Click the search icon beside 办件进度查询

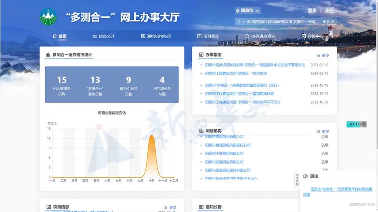point(247,36)
